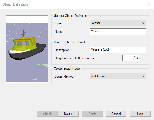This screenshot has height=120, width=154.
Task: Click the Type: label
Action: [58, 23]
